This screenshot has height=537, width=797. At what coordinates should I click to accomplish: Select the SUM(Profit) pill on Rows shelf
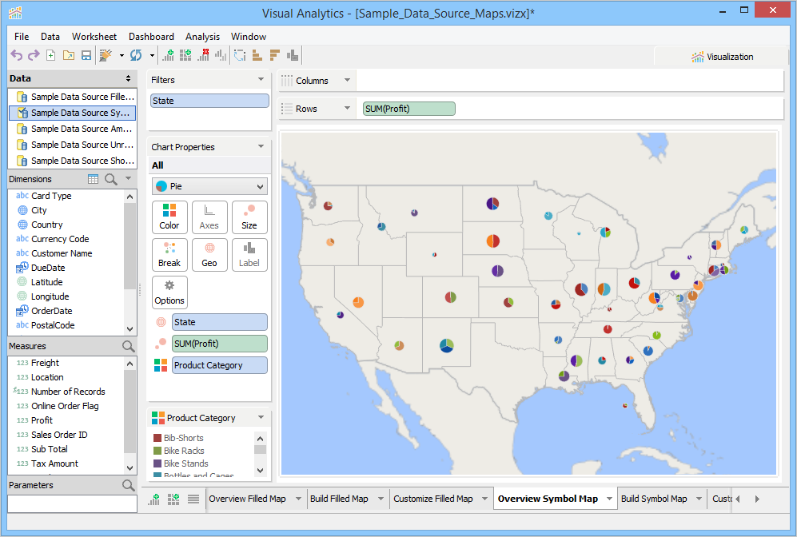click(408, 109)
